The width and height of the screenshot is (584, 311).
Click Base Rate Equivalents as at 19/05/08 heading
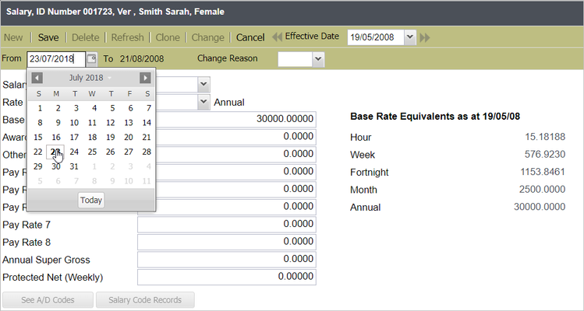coord(435,117)
